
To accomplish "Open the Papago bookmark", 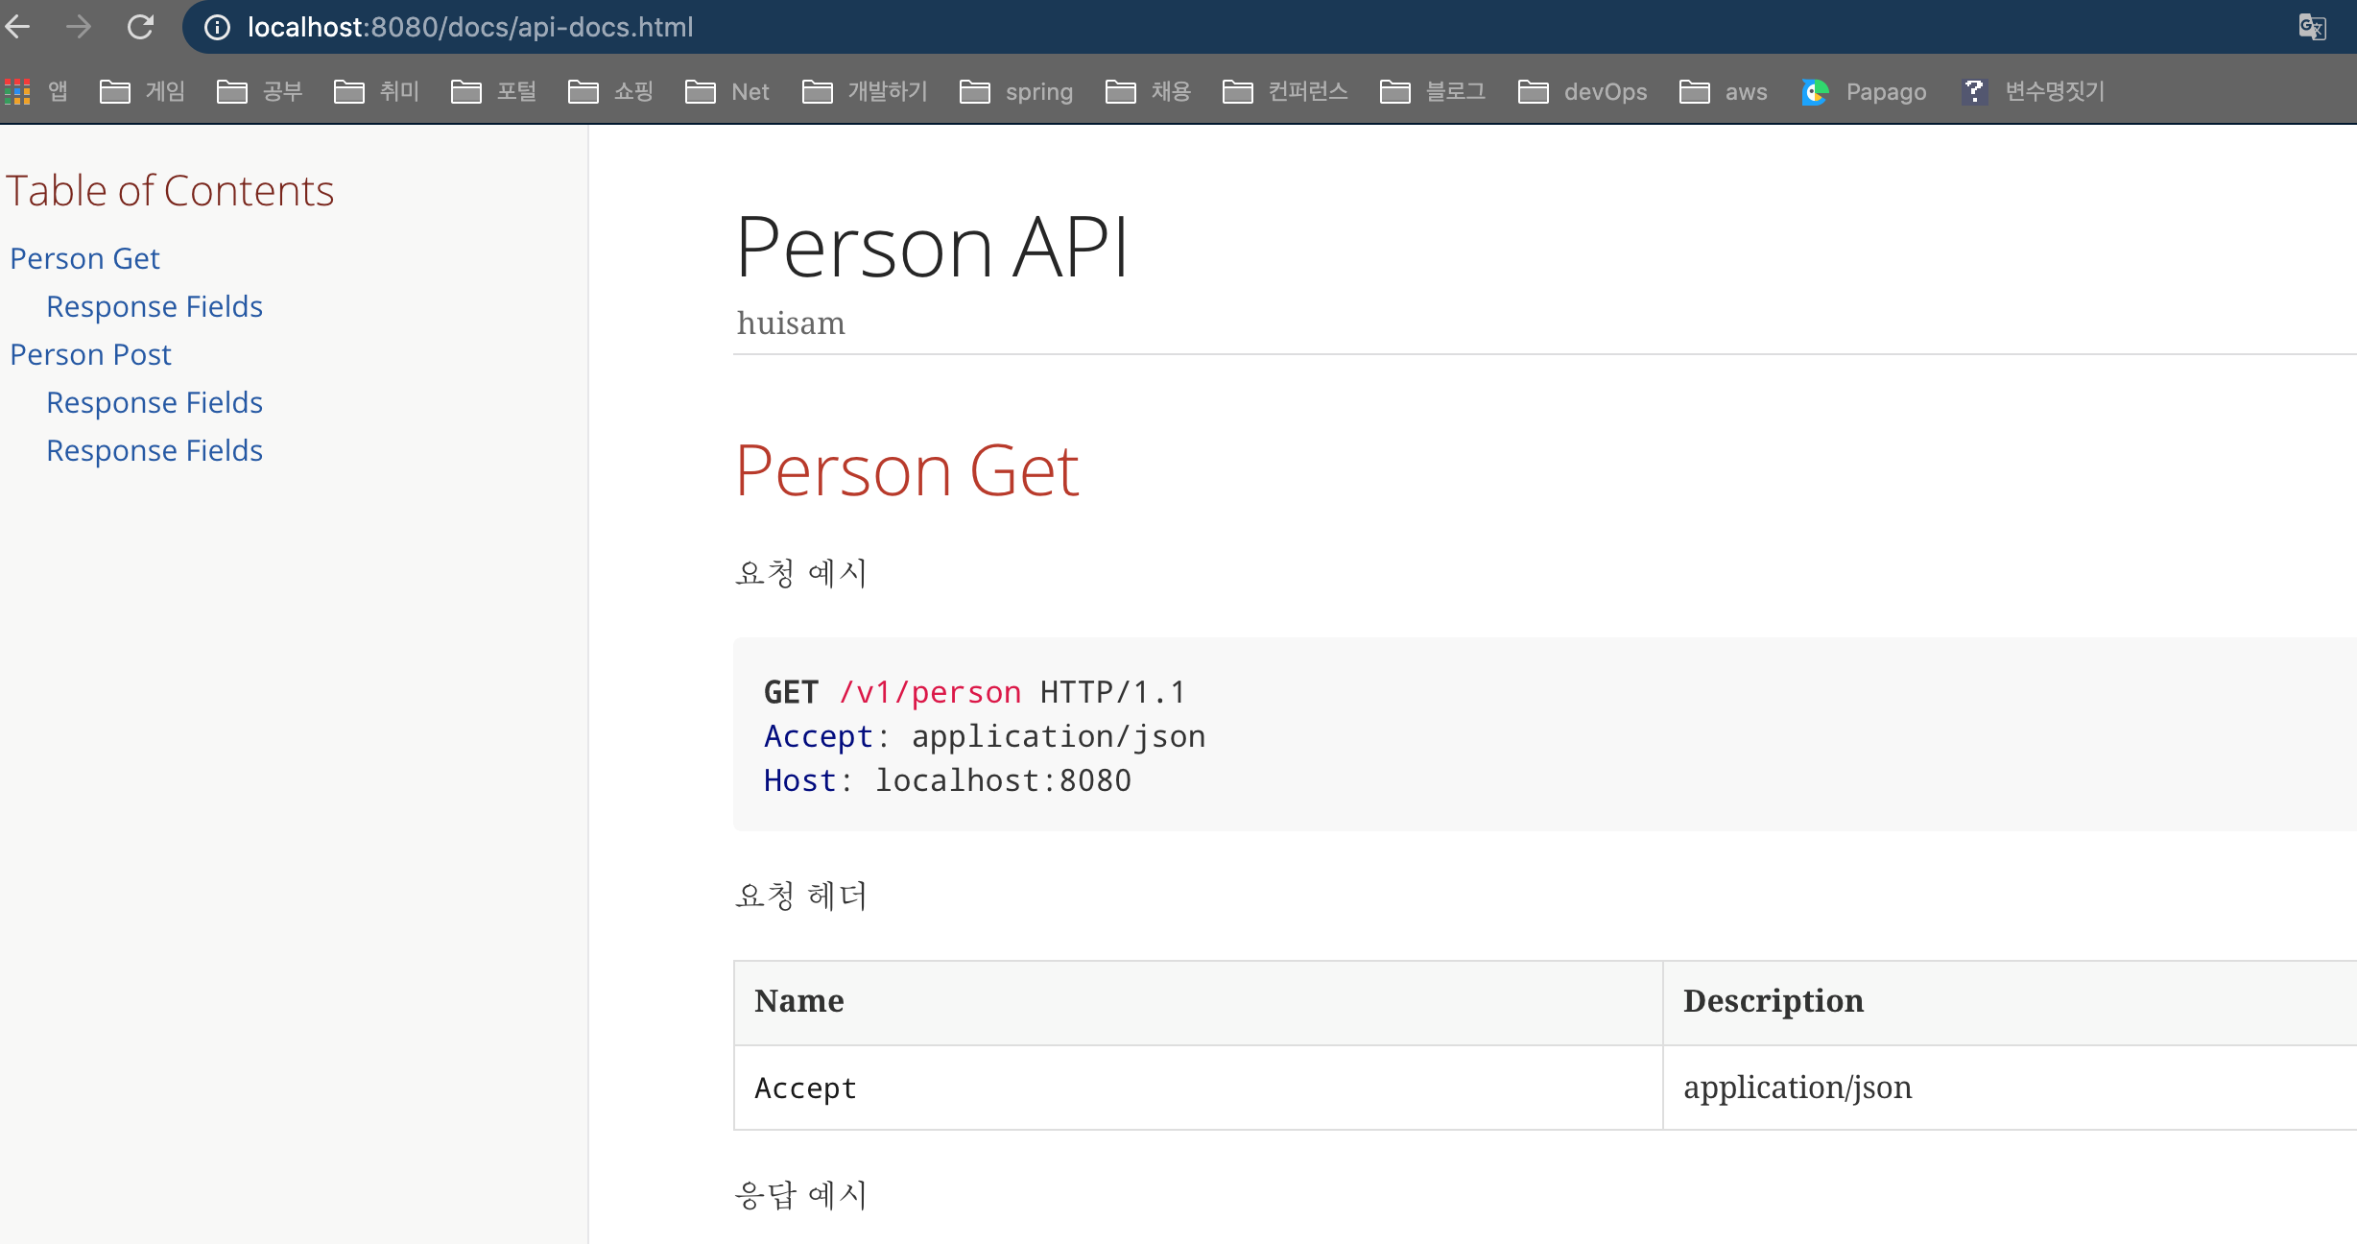I will (1865, 91).
